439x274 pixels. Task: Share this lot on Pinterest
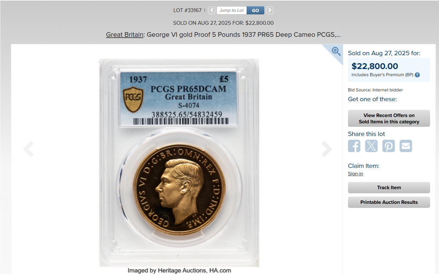point(389,146)
